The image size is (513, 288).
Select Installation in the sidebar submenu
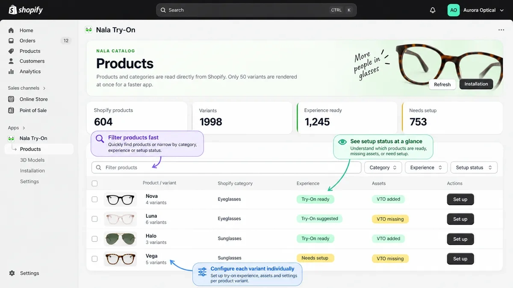pos(32,171)
